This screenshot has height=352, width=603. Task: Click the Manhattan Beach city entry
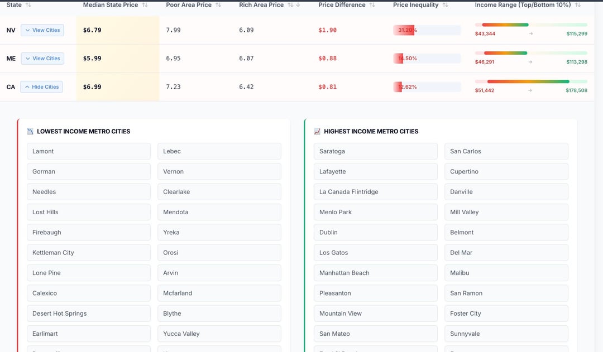(375, 273)
